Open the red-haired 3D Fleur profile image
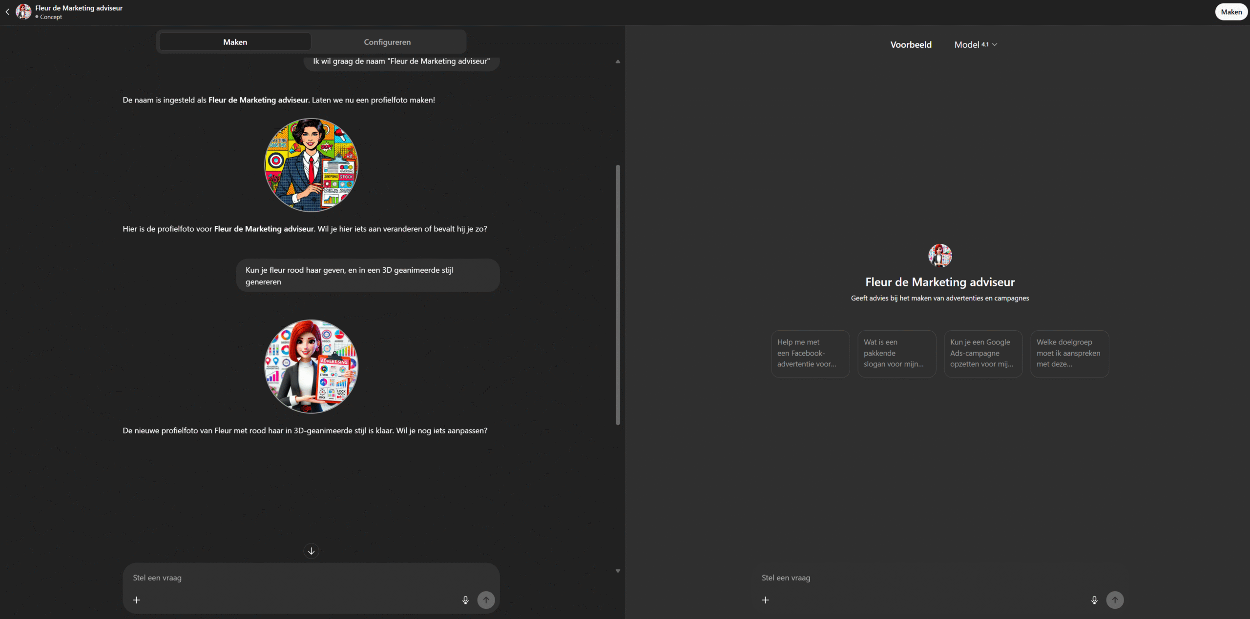The image size is (1250, 619). click(x=311, y=366)
